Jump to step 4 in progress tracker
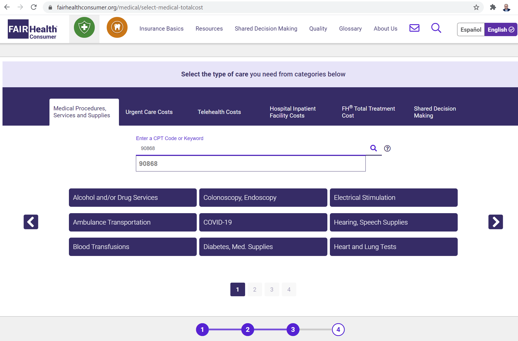The image size is (518, 341). tap(338, 330)
